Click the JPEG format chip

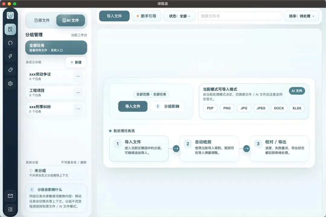[261, 108]
